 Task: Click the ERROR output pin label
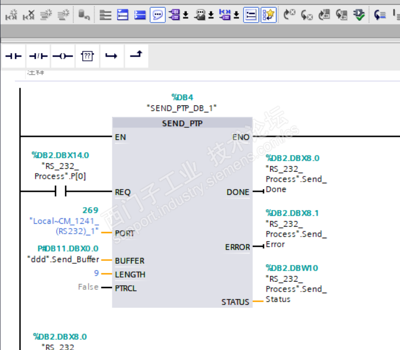238,247
